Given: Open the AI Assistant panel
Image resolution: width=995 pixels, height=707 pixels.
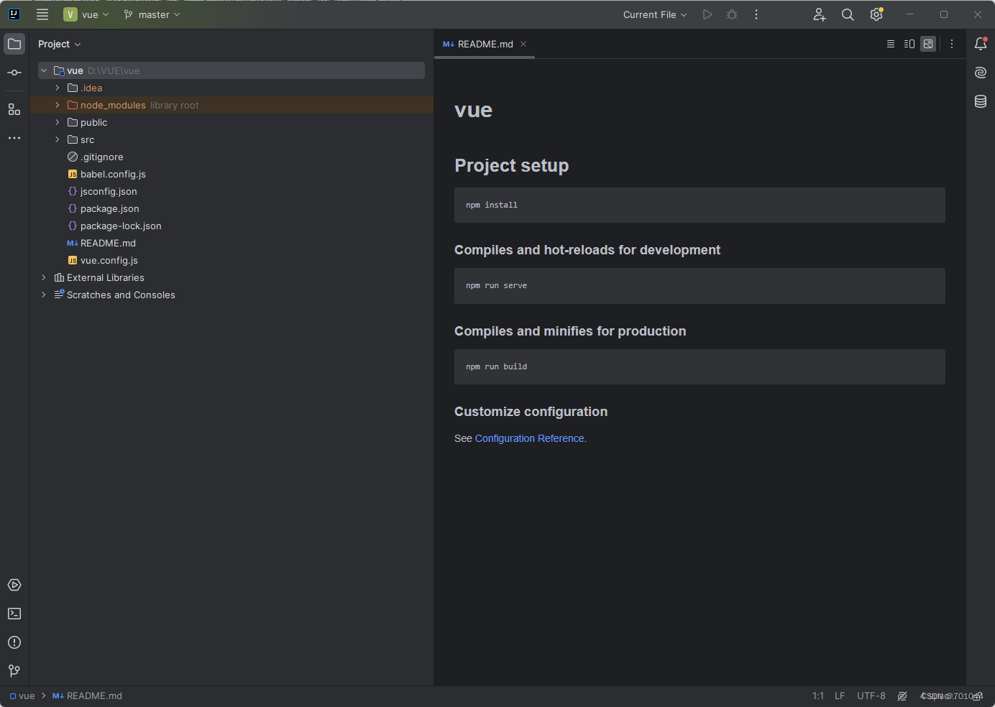Looking at the screenshot, I should pyautogui.click(x=980, y=72).
